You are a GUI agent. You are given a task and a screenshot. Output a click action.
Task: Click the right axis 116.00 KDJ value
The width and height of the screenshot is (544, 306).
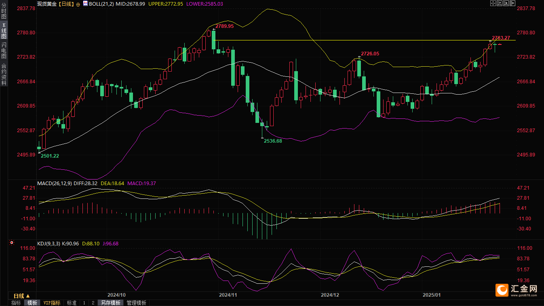[x=525, y=248]
